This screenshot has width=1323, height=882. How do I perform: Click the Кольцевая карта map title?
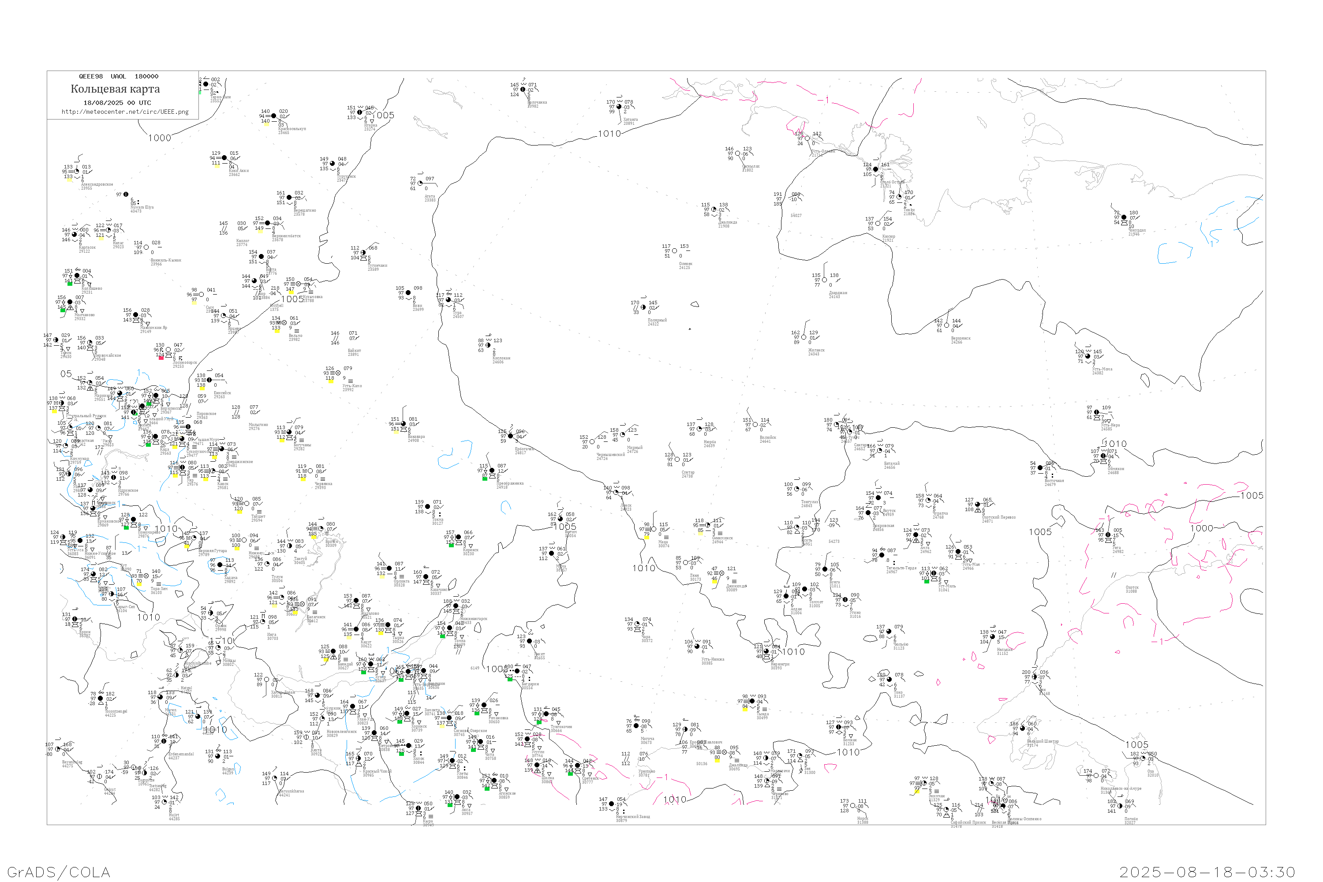click(115, 89)
